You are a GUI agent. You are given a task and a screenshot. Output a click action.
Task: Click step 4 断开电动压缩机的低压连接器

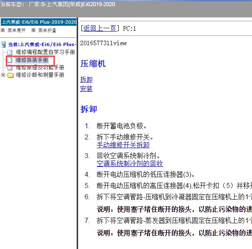[x=146, y=174]
